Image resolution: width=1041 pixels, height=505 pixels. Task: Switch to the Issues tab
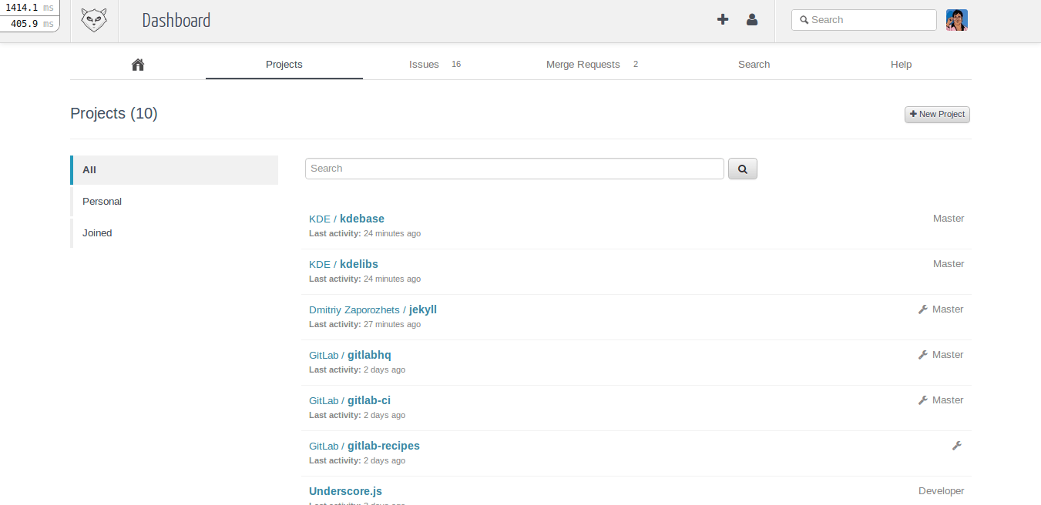(424, 65)
